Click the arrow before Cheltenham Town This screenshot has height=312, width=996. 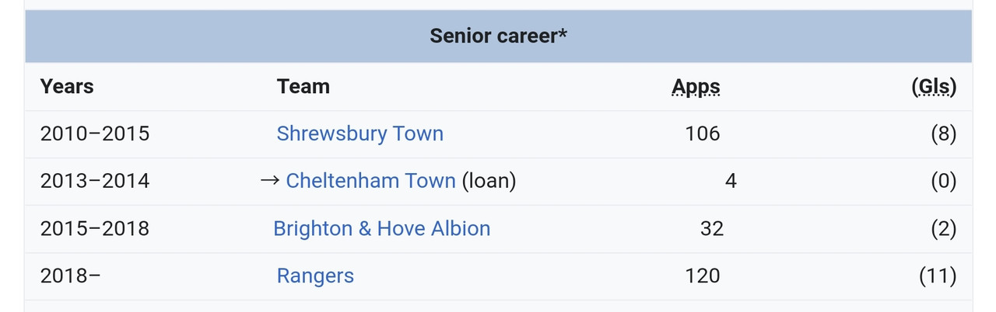(269, 181)
